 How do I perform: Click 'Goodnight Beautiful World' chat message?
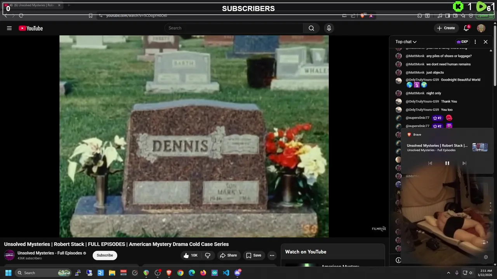pyautogui.click(x=461, y=80)
